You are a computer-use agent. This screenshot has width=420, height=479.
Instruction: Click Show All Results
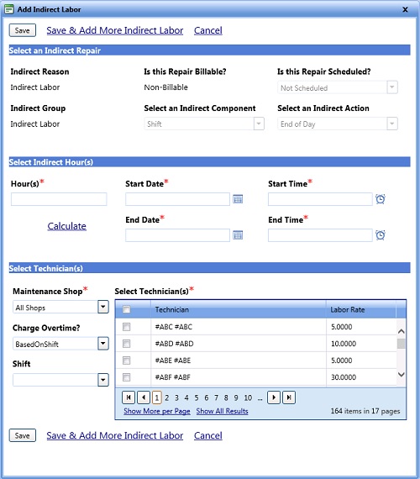222,411
